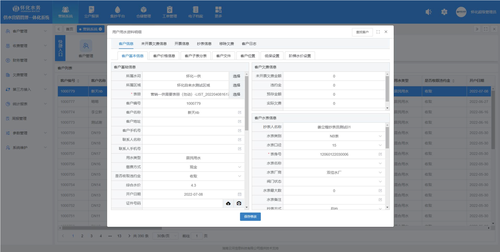This screenshot has height=252, width=500.
Task: Go to page 2 of customer list
Action: pos(82,236)
